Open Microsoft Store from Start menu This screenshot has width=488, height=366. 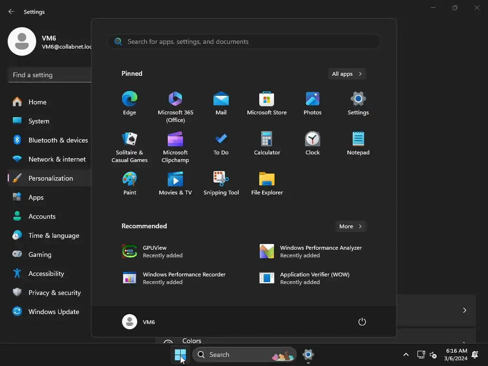pos(267,103)
